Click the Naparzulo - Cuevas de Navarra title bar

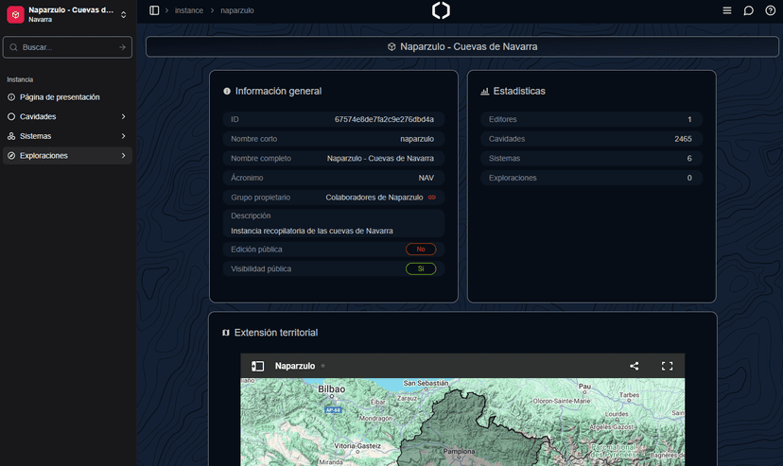462,47
